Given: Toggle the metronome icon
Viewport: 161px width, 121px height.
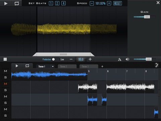Looking at the screenshot, I should [120, 59].
